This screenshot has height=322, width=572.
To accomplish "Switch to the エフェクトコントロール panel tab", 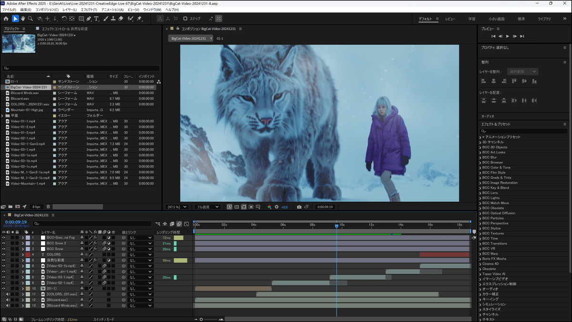I will click(64, 29).
